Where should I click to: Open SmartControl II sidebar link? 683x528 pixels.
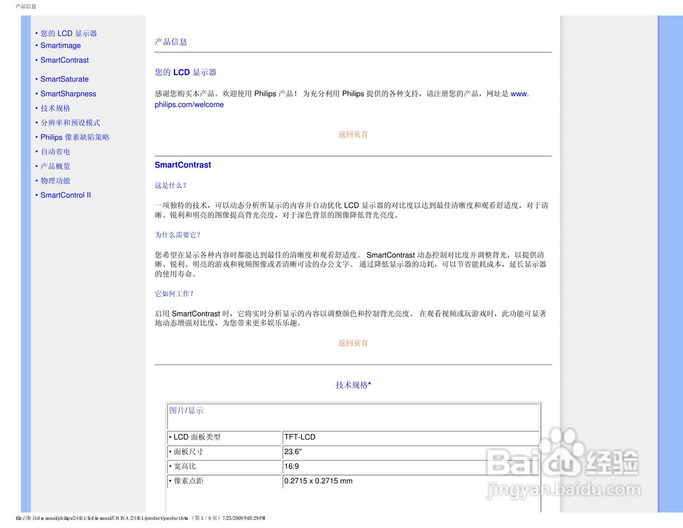pos(66,195)
